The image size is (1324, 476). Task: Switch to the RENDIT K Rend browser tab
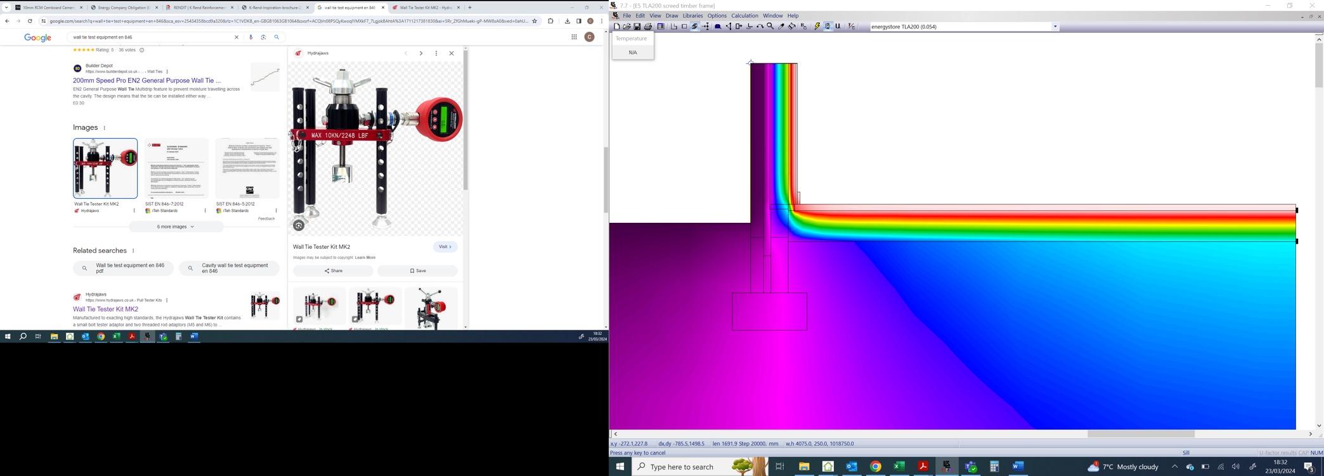(199, 8)
